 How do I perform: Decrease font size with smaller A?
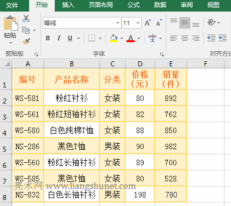[159, 23]
